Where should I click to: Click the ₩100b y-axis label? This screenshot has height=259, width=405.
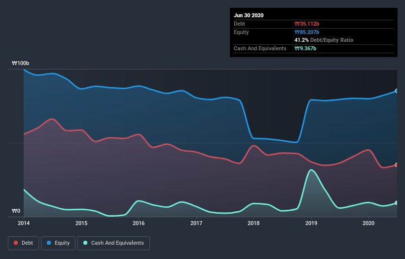click(20, 63)
